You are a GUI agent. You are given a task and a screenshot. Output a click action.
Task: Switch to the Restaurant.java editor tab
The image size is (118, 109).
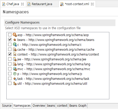(x=42, y=4)
